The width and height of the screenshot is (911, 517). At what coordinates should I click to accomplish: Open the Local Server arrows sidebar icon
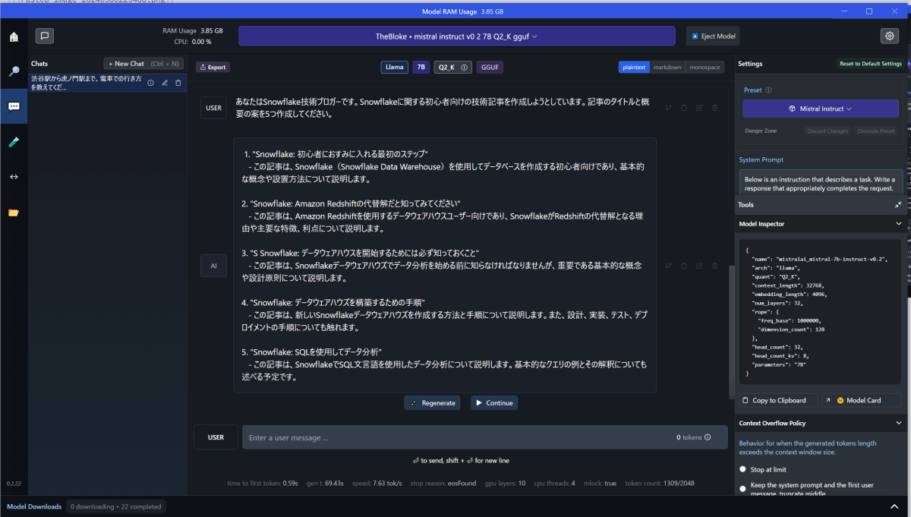[x=14, y=177]
